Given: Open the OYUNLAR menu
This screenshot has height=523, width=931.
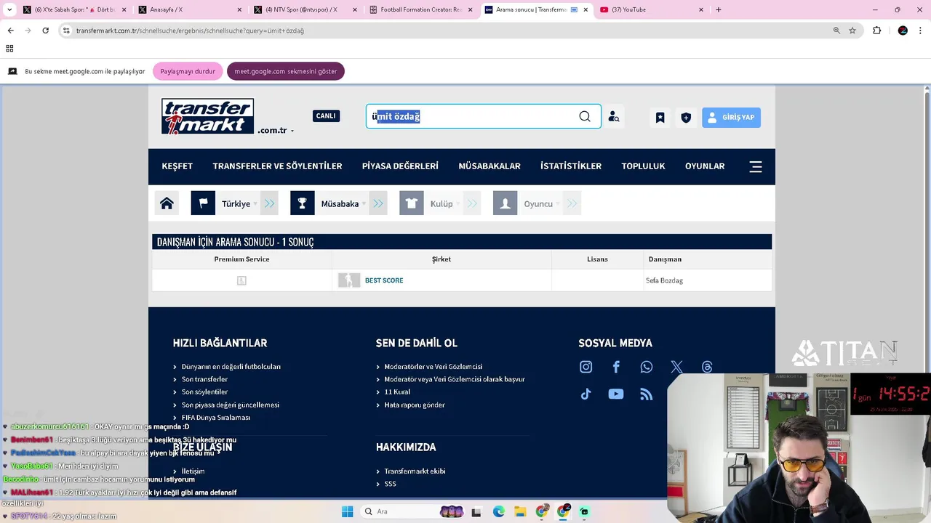Looking at the screenshot, I should (705, 166).
